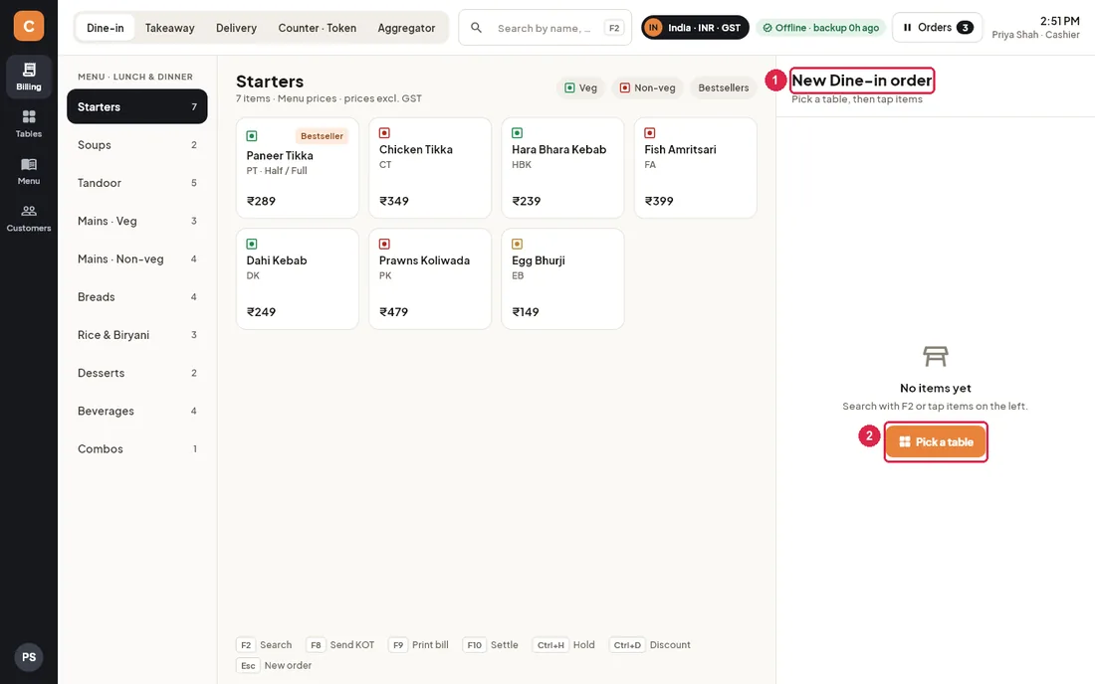1095x684 pixels.
Task: Add Paneer Tikka to the order
Action: (x=298, y=168)
